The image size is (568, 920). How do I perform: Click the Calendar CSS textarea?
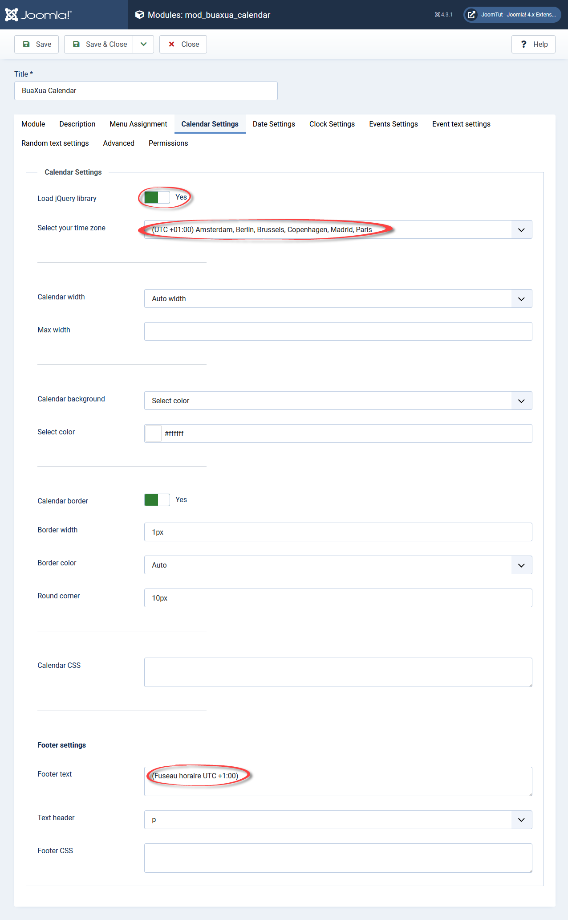(x=338, y=672)
